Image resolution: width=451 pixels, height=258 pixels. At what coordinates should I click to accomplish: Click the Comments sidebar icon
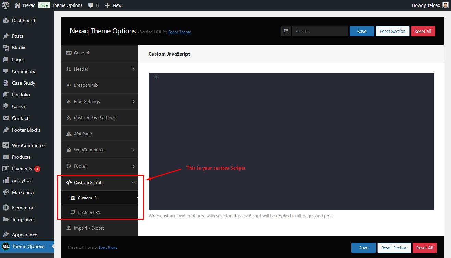tap(6, 71)
